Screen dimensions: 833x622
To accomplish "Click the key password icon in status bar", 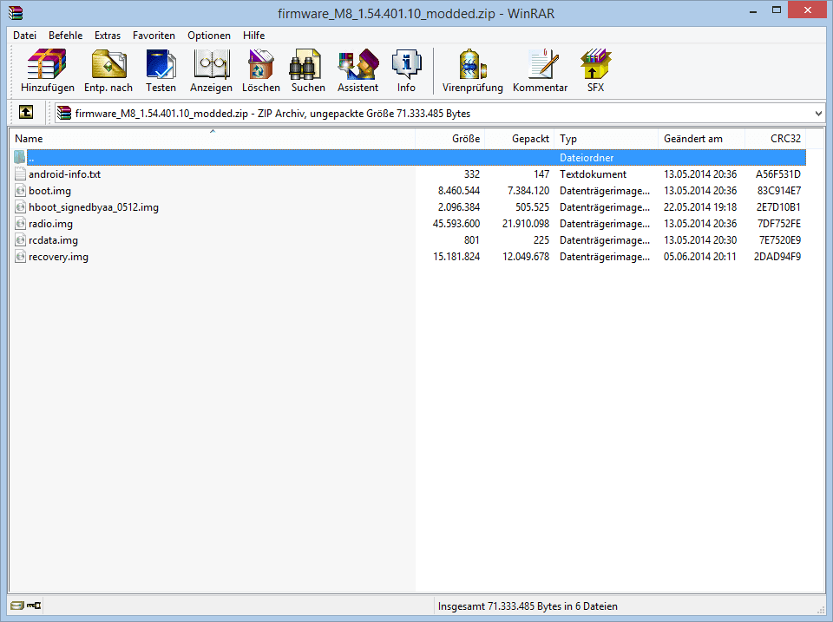I will coord(35,606).
